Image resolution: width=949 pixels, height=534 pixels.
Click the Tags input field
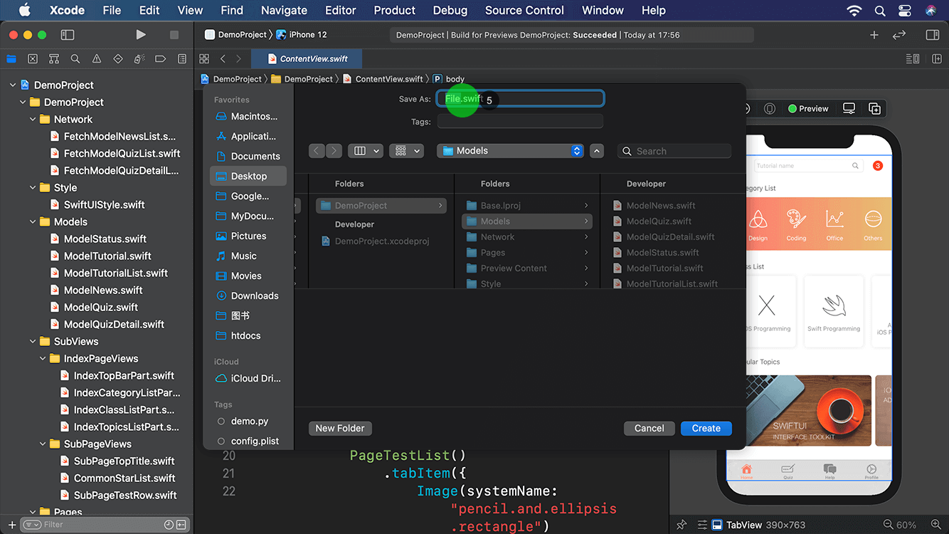tap(521, 122)
